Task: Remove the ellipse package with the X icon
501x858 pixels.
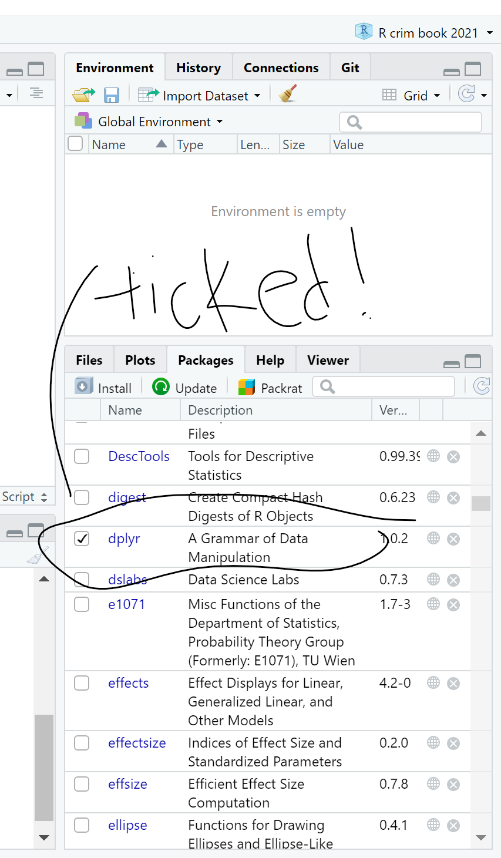Action: pyautogui.click(x=453, y=825)
